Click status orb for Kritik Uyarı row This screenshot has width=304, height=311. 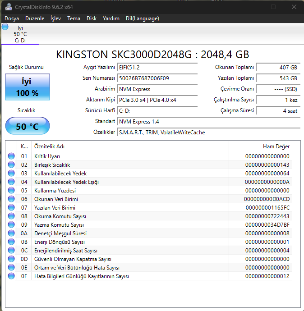tap(12, 156)
